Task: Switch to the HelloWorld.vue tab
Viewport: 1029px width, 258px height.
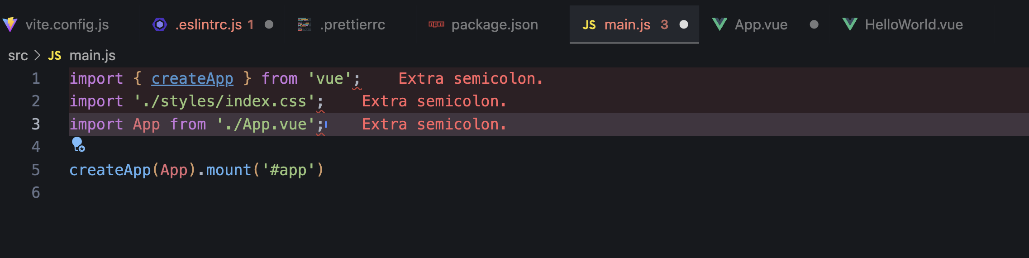Action: (902, 24)
